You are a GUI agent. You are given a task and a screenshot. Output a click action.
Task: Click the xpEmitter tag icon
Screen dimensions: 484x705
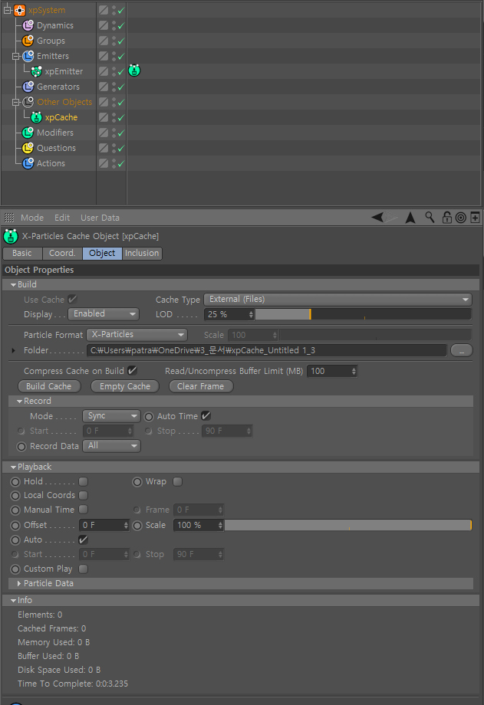(134, 70)
